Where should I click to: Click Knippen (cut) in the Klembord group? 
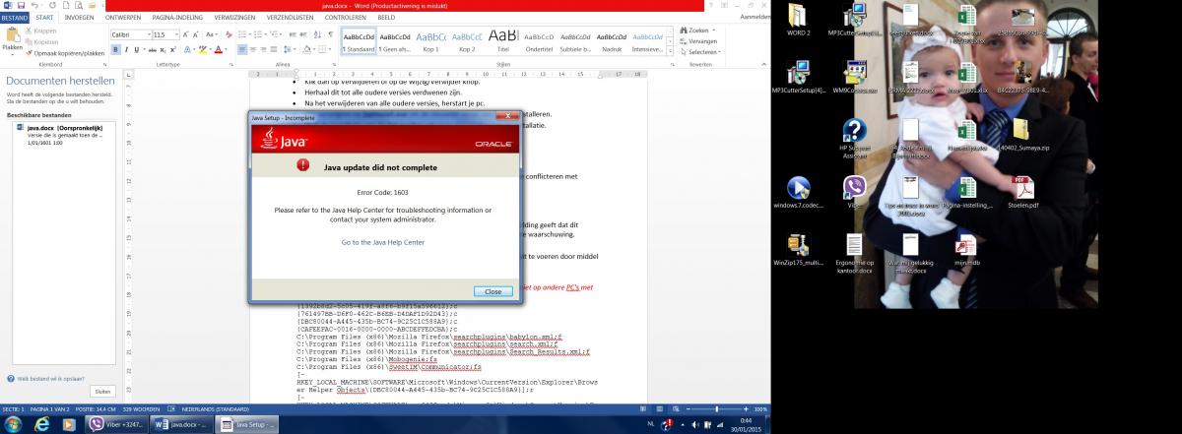pyautogui.click(x=40, y=31)
